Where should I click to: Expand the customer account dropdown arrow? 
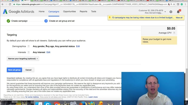(165, 12)
